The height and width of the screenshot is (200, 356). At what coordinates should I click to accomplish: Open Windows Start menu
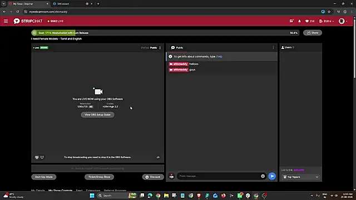tap(92, 196)
